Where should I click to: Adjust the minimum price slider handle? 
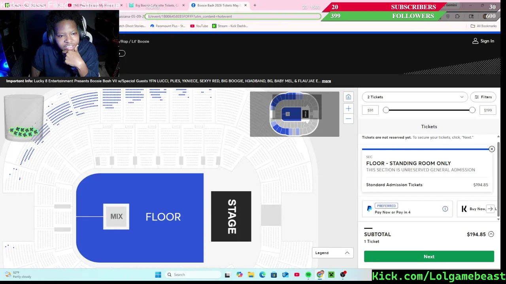point(386,110)
